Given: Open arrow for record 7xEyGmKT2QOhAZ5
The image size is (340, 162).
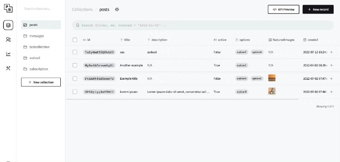Looking at the screenshot, I should (x=331, y=52).
